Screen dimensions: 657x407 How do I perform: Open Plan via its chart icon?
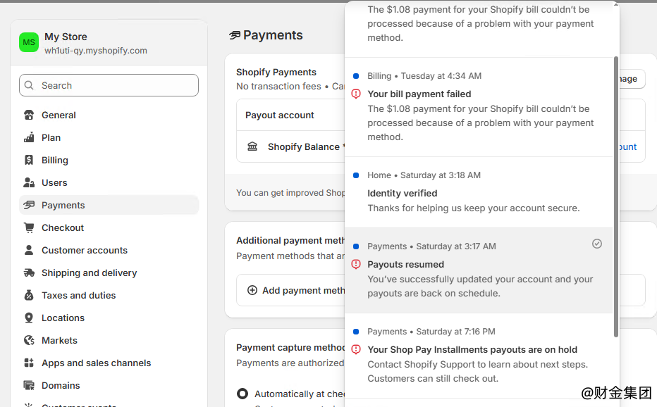(29, 138)
